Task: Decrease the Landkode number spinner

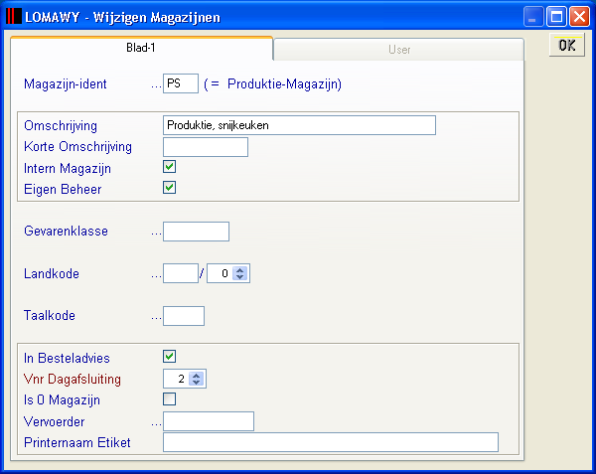Action: pyautogui.click(x=239, y=276)
